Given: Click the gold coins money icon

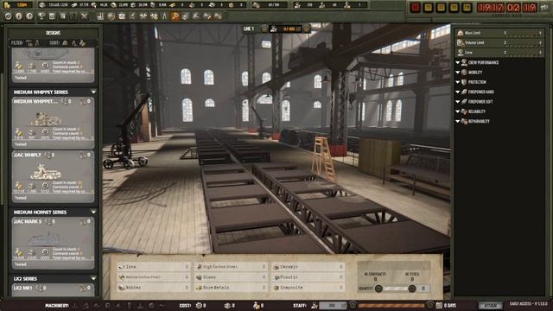Looking at the screenshot, I should (7, 5).
